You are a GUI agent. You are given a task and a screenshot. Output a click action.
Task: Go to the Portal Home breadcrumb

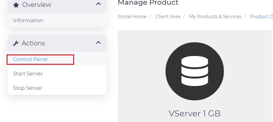[x=132, y=17]
